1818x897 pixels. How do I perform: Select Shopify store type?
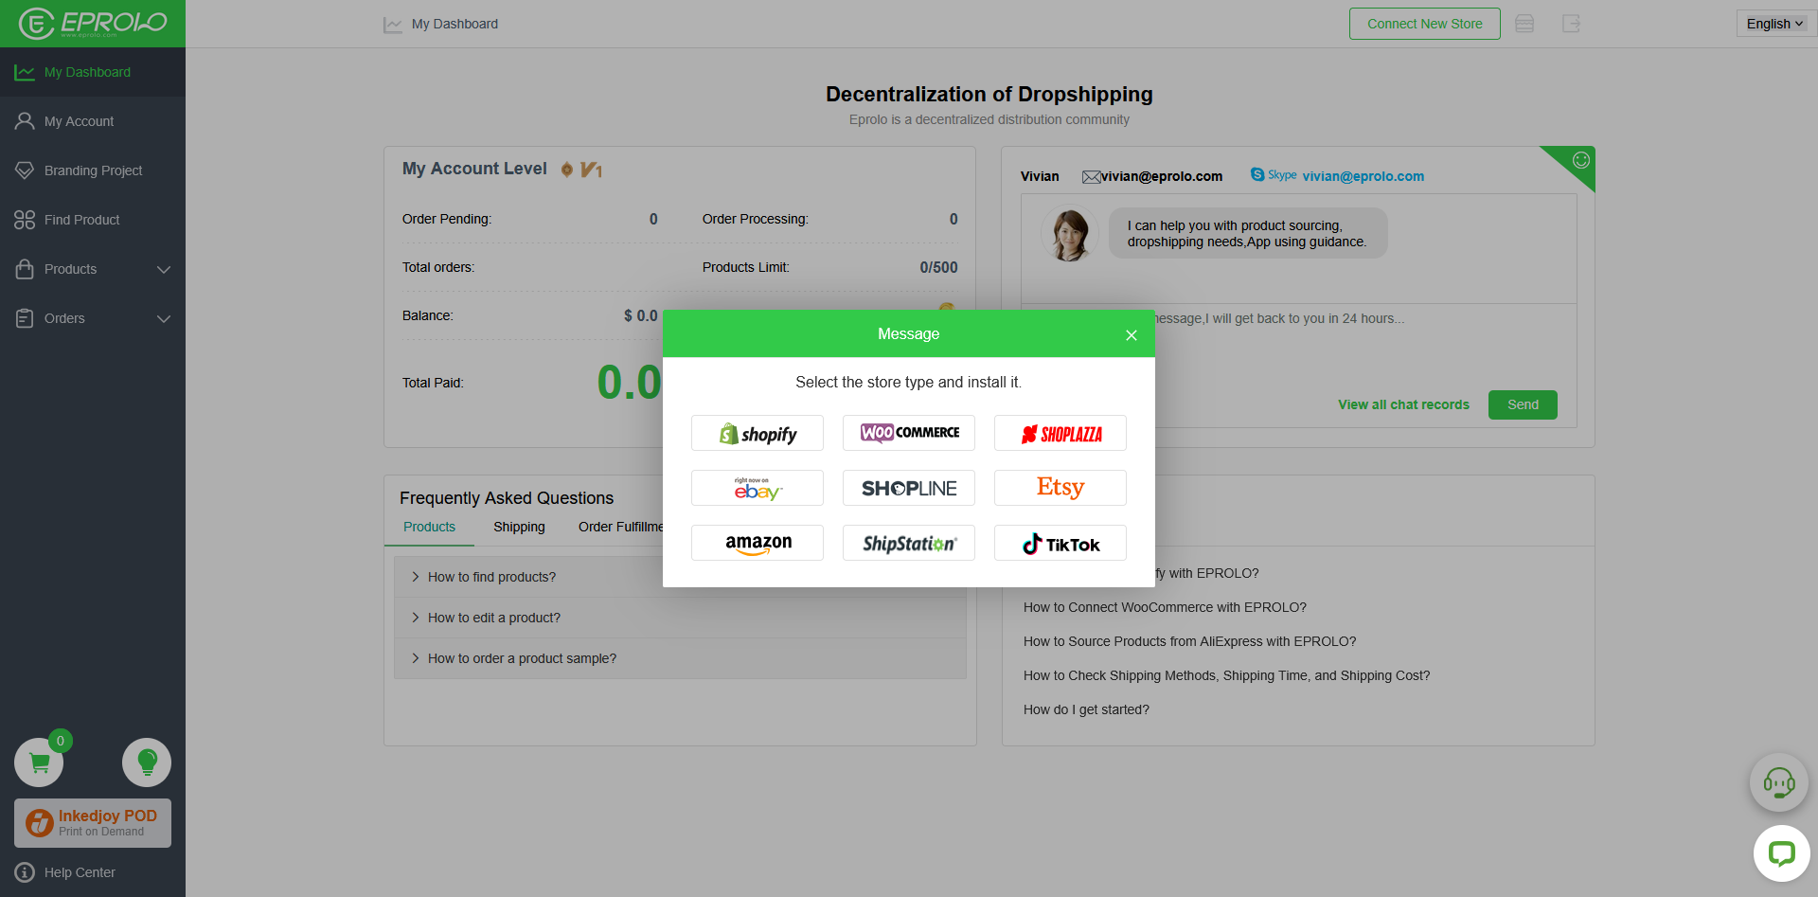[x=757, y=433]
